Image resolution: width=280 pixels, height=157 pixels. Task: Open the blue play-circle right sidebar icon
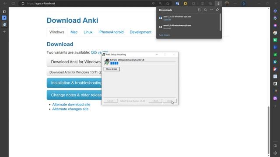click(275, 11)
